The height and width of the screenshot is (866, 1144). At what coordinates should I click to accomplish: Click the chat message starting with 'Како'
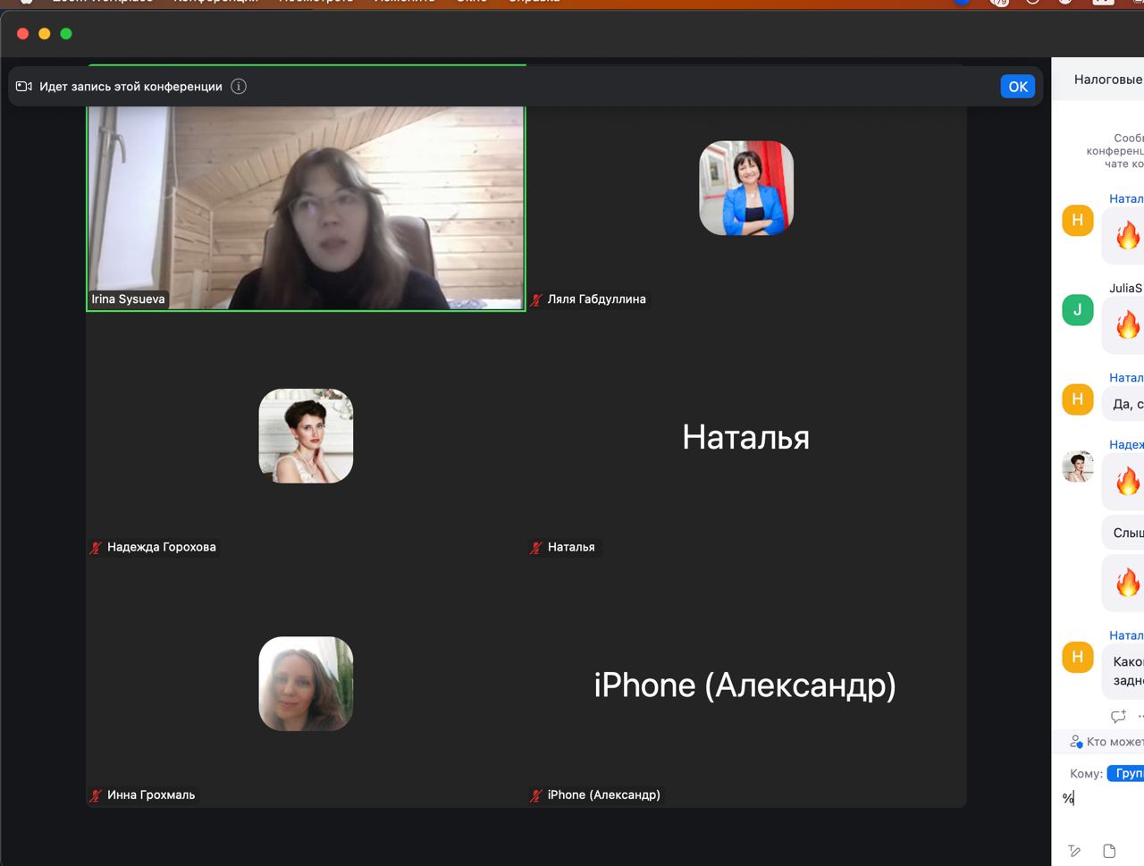coord(1123,671)
